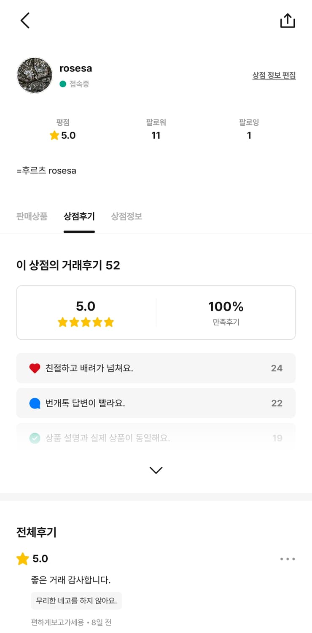Click the 무리한 네고를 하지 않아요 tag
312x633 pixels.
pos(76,601)
